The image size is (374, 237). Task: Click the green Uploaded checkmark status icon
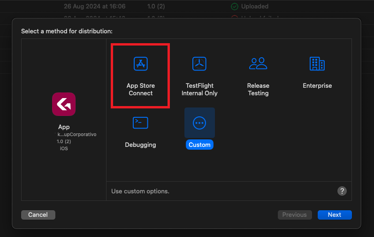point(234,7)
